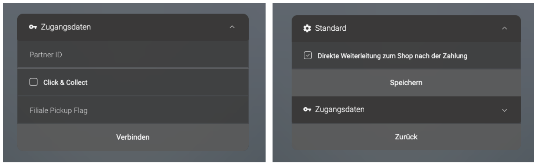
Task: Click the Verbinden button
Action: [133, 137]
